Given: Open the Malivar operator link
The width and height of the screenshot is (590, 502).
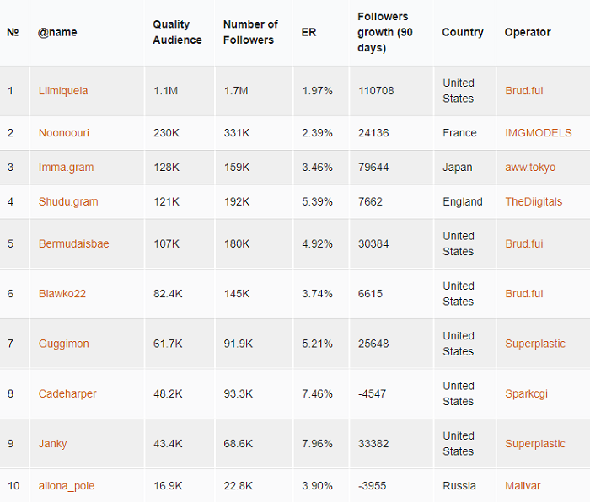Looking at the screenshot, I should [x=523, y=486].
